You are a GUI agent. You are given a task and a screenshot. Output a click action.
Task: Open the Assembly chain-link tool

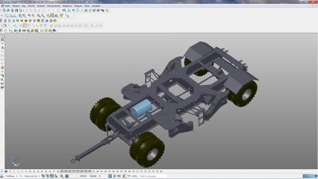tap(103, 10)
